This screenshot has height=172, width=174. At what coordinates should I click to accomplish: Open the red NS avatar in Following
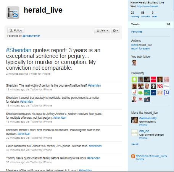[x=160, y=86]
